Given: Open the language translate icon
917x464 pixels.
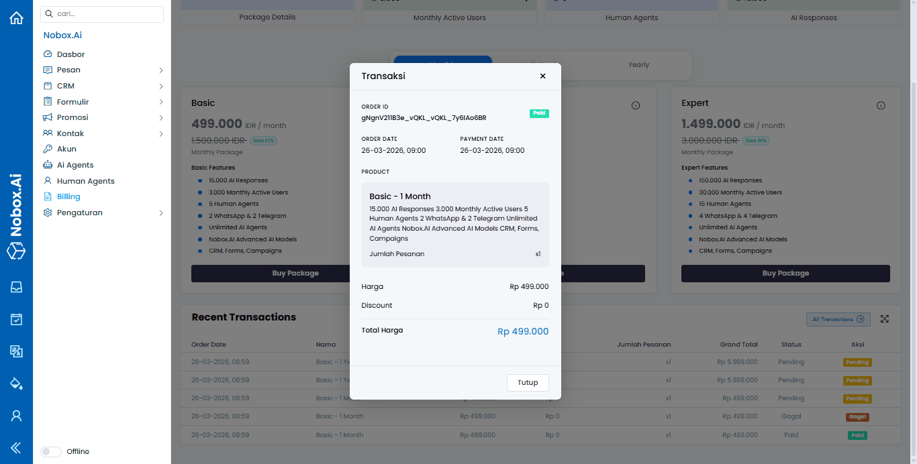Looking at the screenshot, I should pos(16,351).
